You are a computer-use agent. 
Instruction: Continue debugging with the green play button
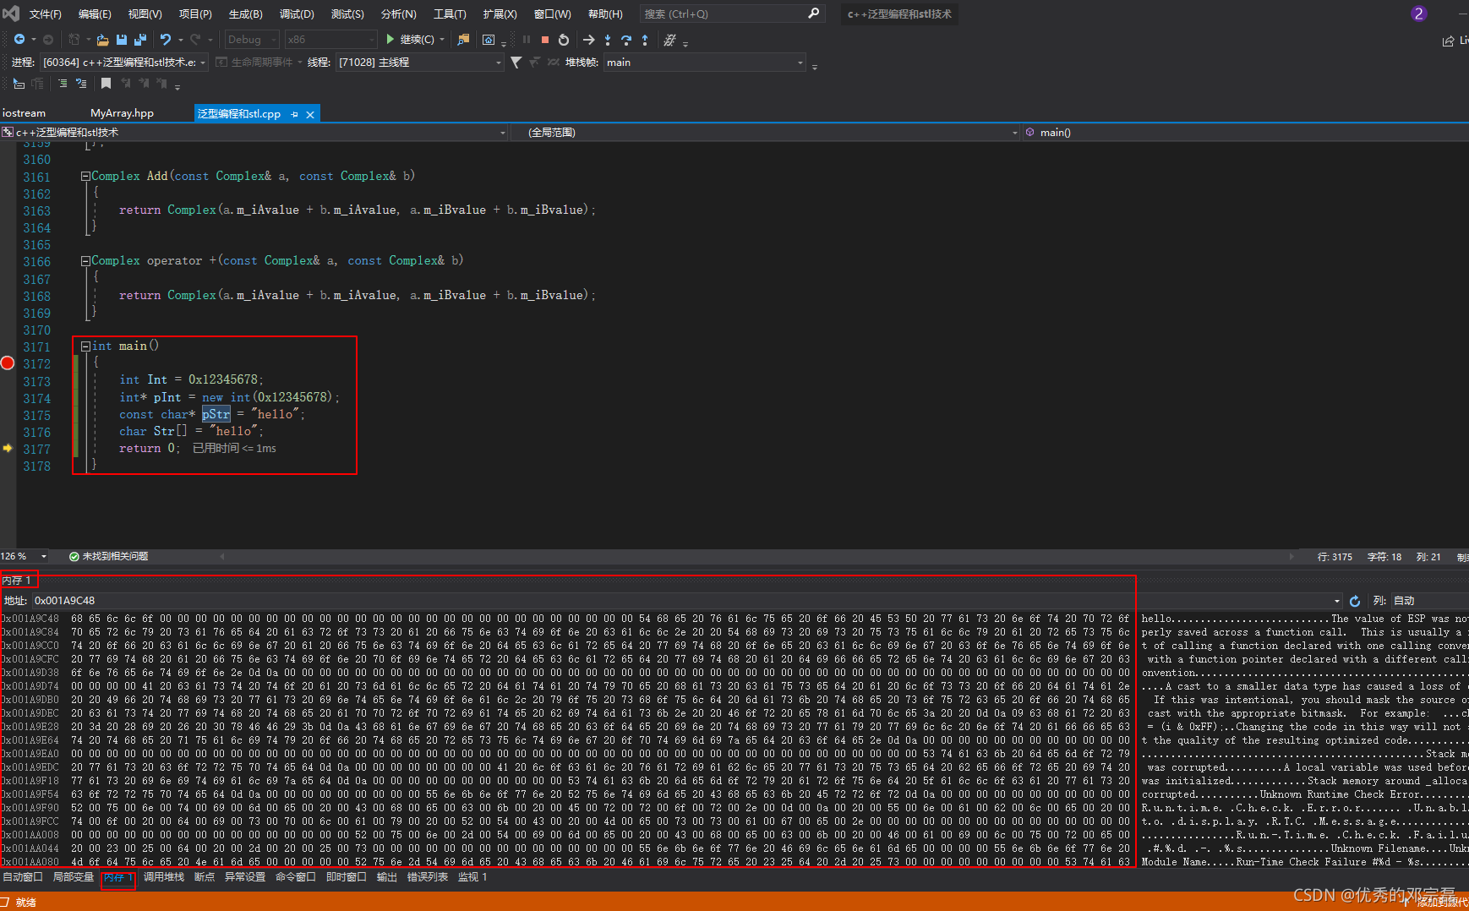(x=390, y=39)
